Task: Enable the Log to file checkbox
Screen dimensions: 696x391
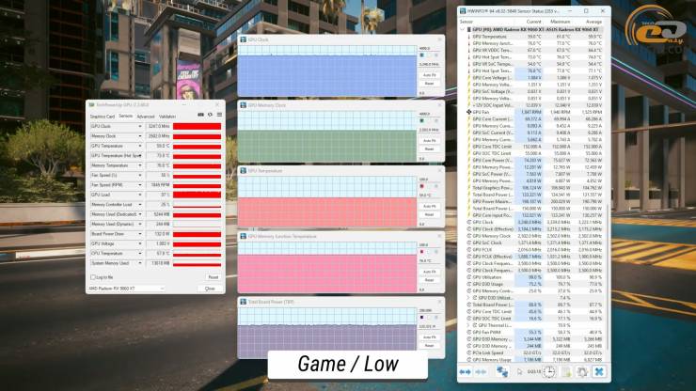Action: click(92, 277)
